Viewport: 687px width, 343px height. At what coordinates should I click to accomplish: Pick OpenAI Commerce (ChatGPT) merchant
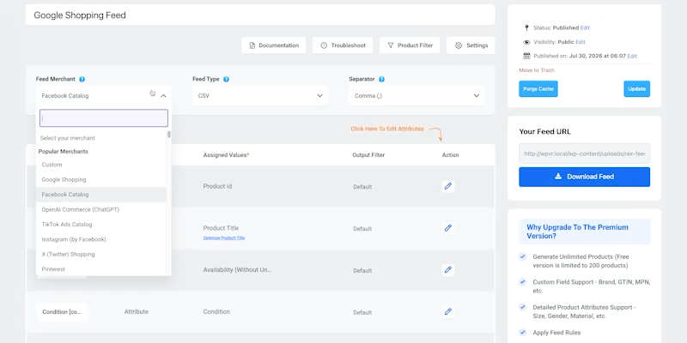101,209
